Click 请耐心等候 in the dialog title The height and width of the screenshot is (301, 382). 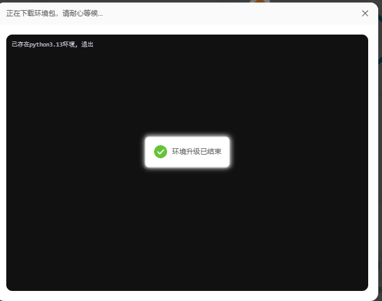tap(83, 13)
